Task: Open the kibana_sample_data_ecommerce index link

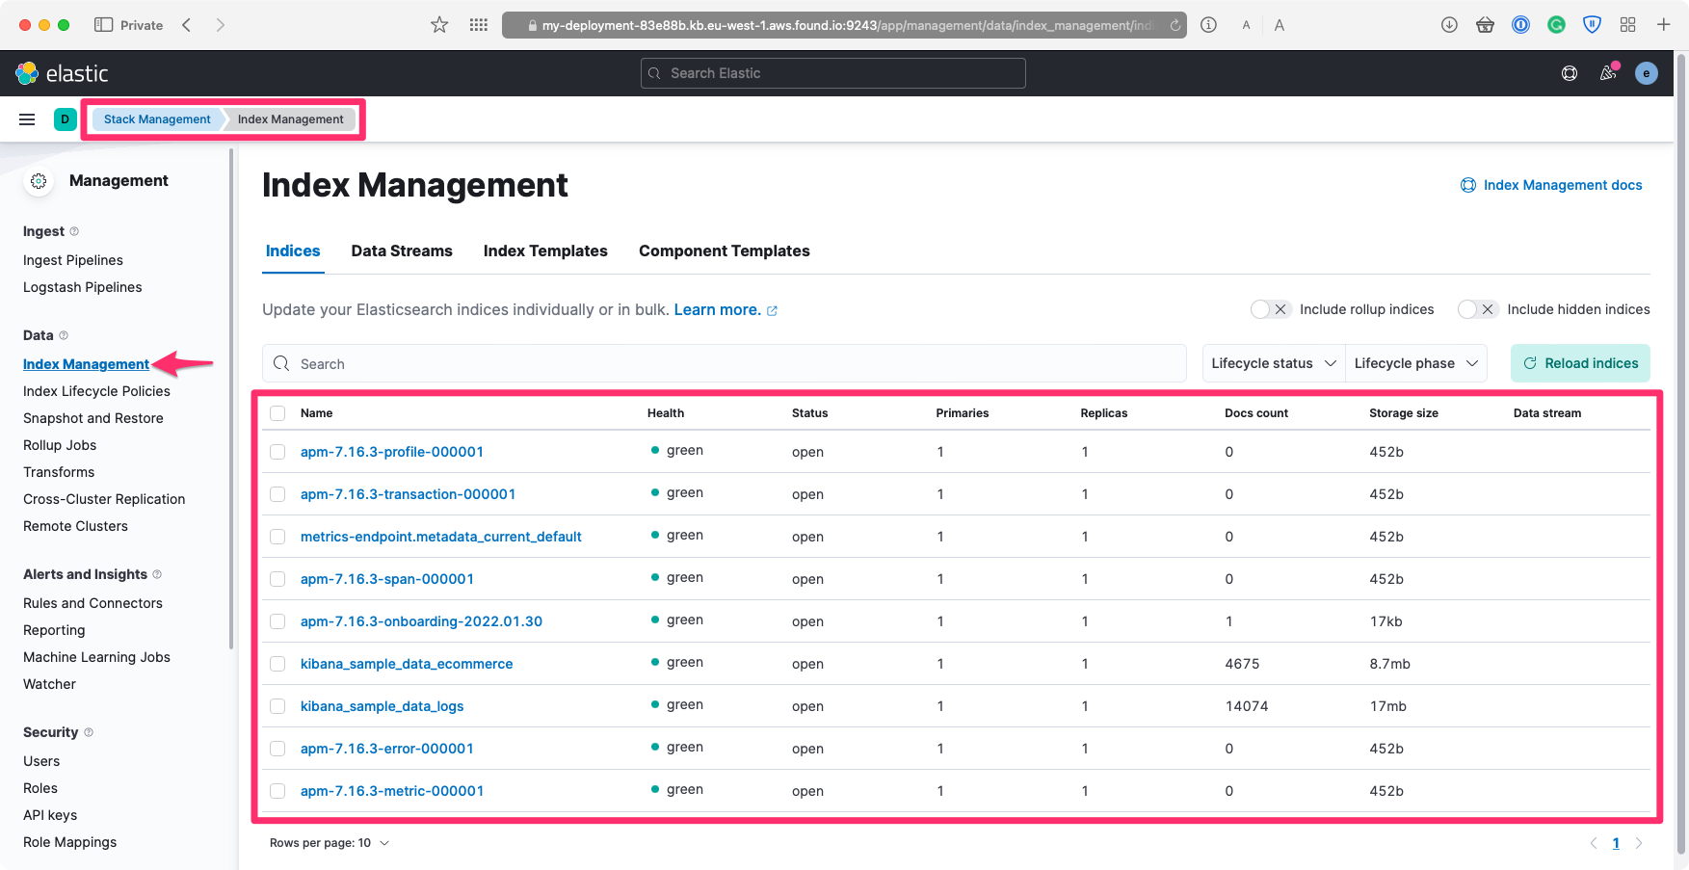Action: click(406, 664)
